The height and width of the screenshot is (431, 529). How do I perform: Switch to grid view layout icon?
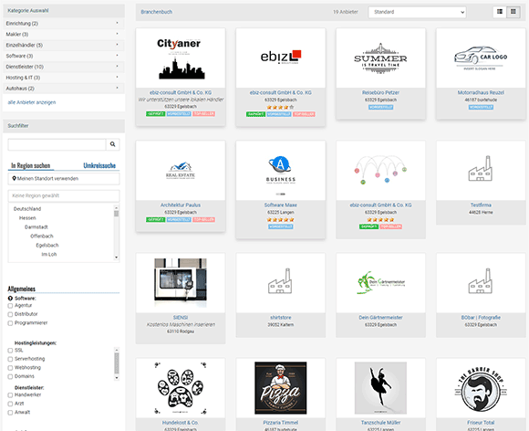[513, 12]
